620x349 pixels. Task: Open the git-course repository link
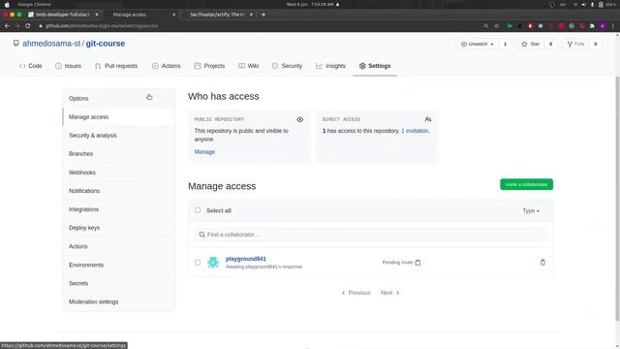[x=106, y=44]
